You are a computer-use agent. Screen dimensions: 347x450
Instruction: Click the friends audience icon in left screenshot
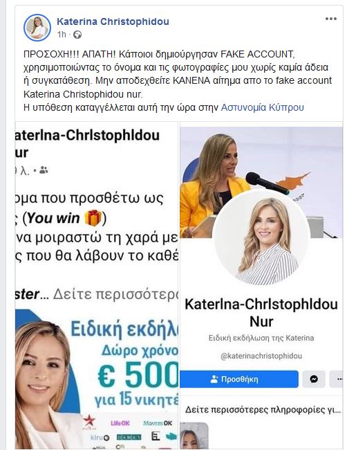tap(44, 170)
